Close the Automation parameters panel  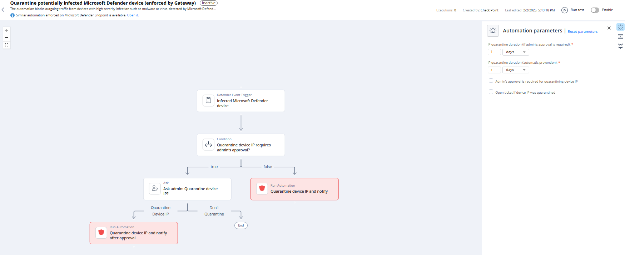pyautogui.click(x=609, y=28)
